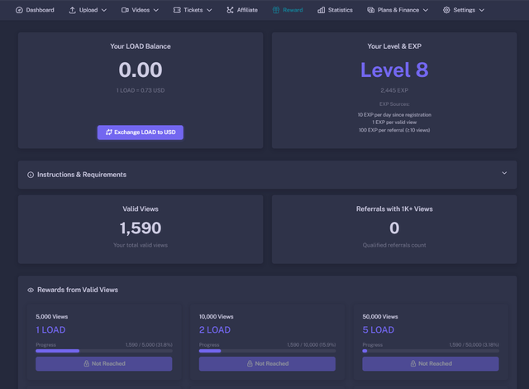
Task: Click Not Reached button under 1 LOAD
Action: pyautogui.click(x=104, y=363)
